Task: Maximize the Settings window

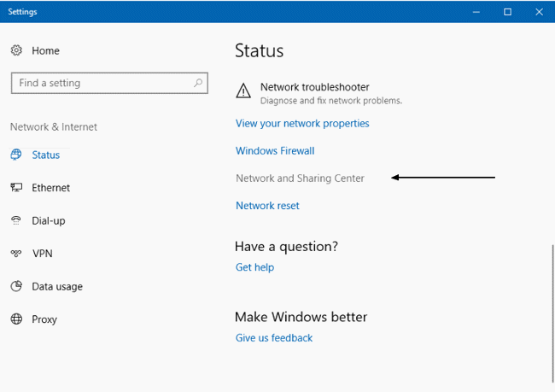Action: pyautogui.click(x=507, y=12)
